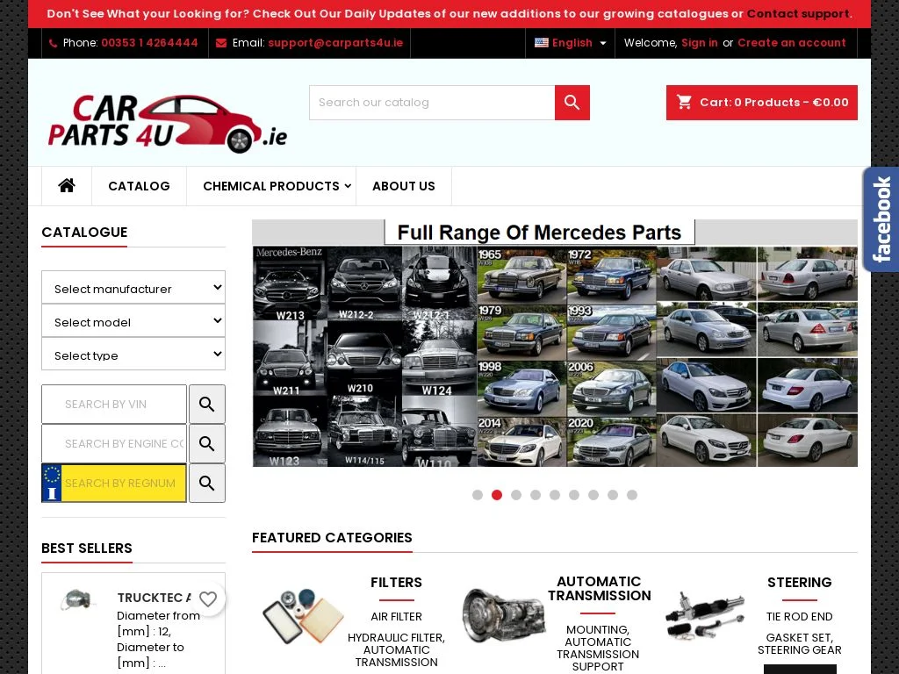Click Create an account link

[x=791, y=42]
